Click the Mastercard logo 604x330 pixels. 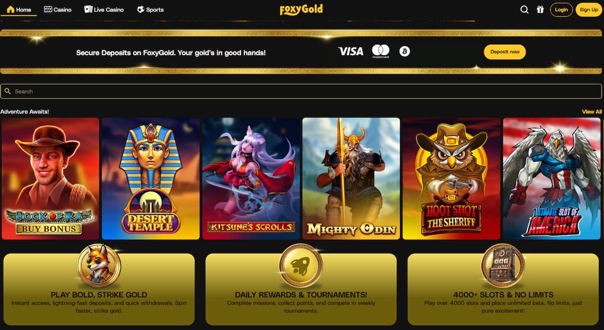tap(381, 51)
